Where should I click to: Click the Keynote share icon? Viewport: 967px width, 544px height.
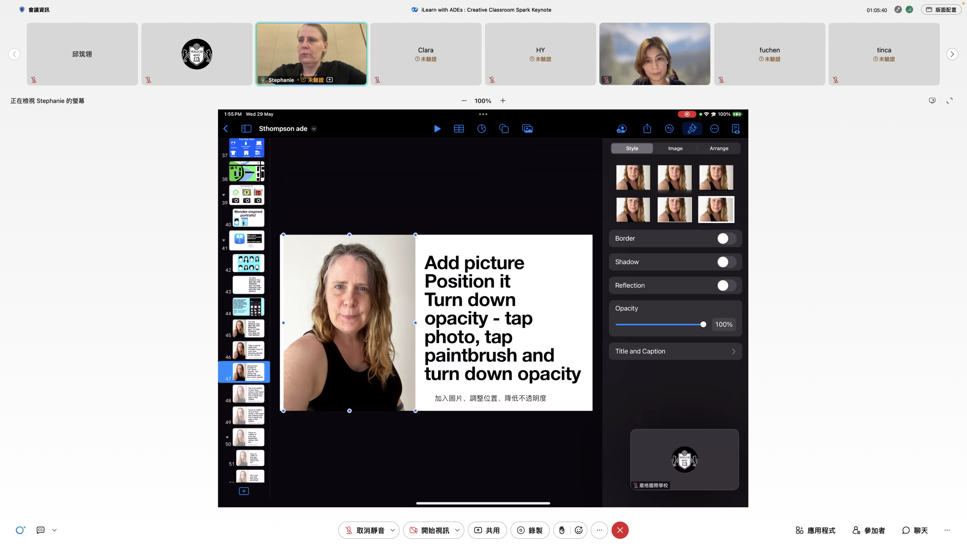click(647, 129)
